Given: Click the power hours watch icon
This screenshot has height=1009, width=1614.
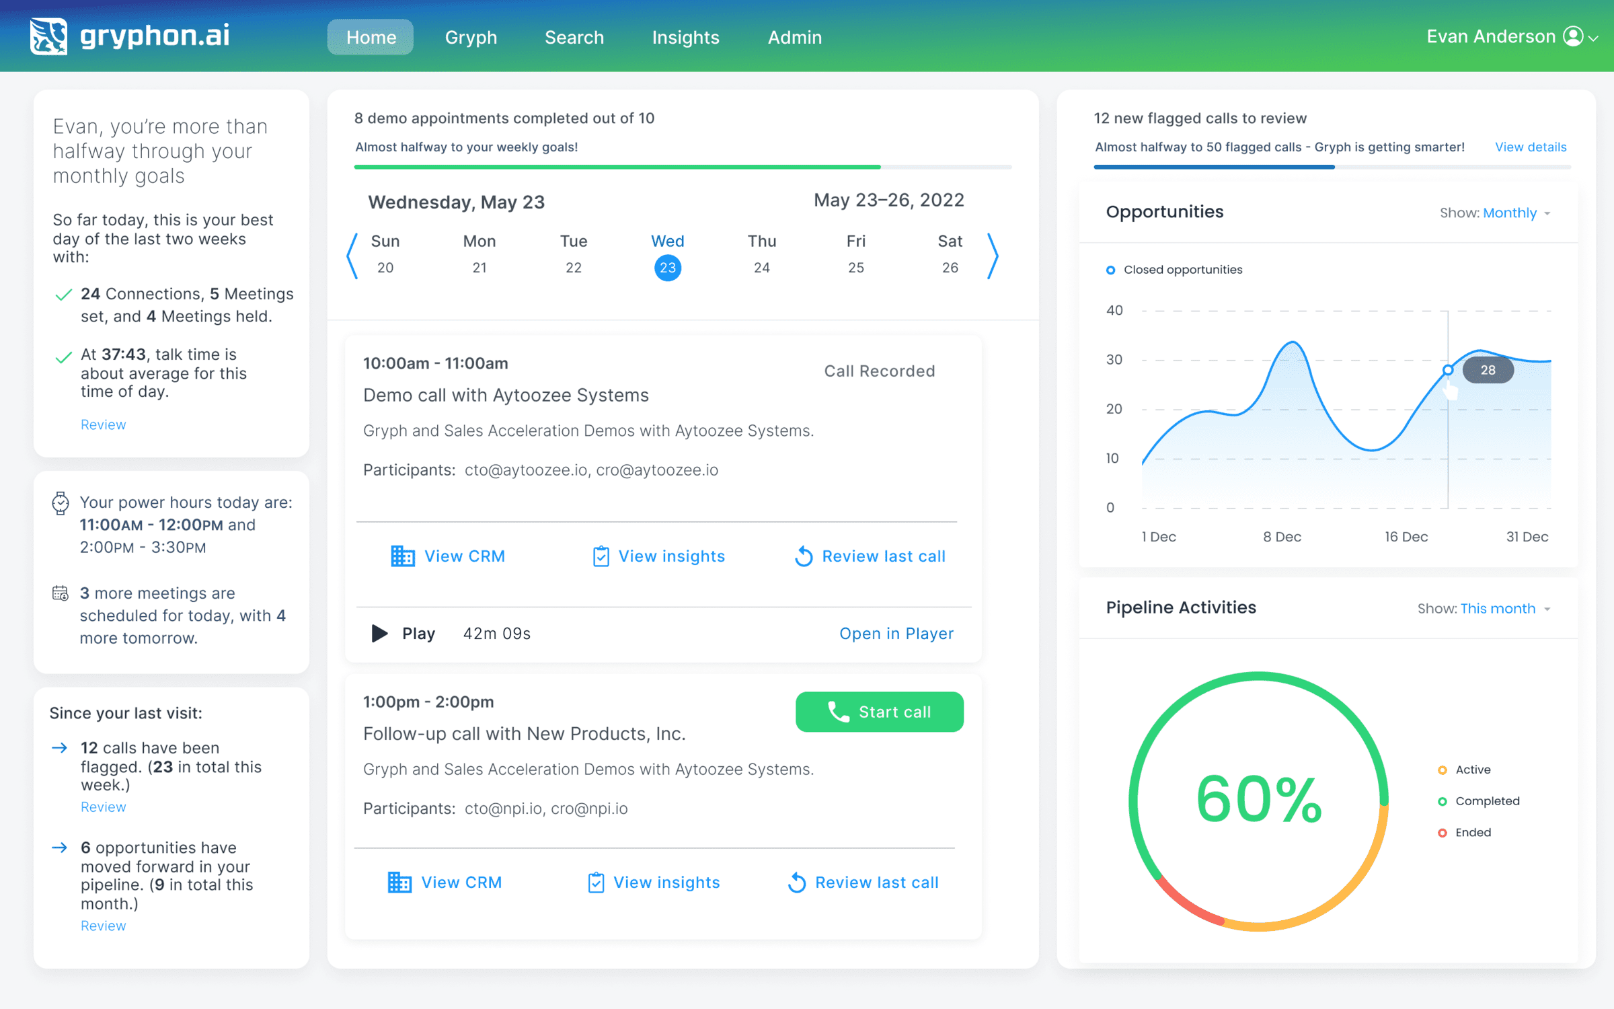Looking at the screenshot, I should pyautogui.click(x=61, y=503).
